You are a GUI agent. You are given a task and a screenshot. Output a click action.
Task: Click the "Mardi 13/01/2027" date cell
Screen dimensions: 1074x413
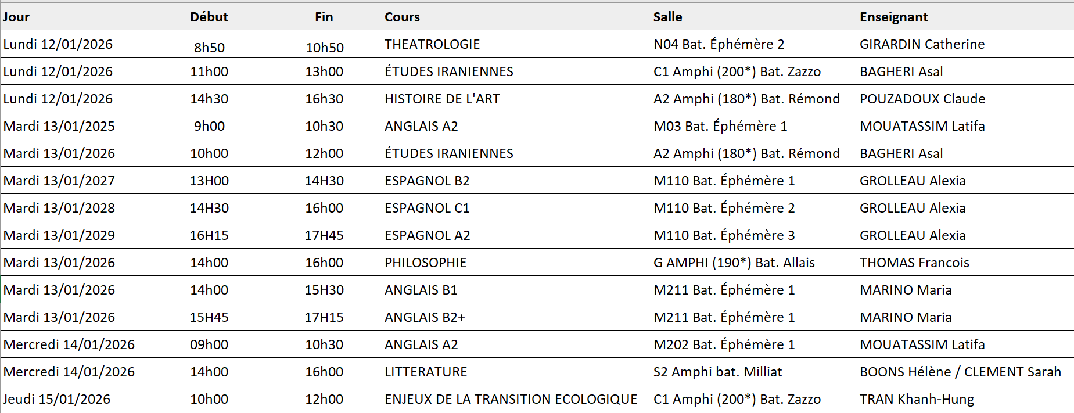[x=59, y=181]
